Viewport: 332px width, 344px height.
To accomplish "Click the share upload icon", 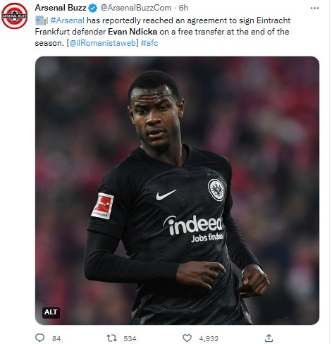I will coord(269,338).
